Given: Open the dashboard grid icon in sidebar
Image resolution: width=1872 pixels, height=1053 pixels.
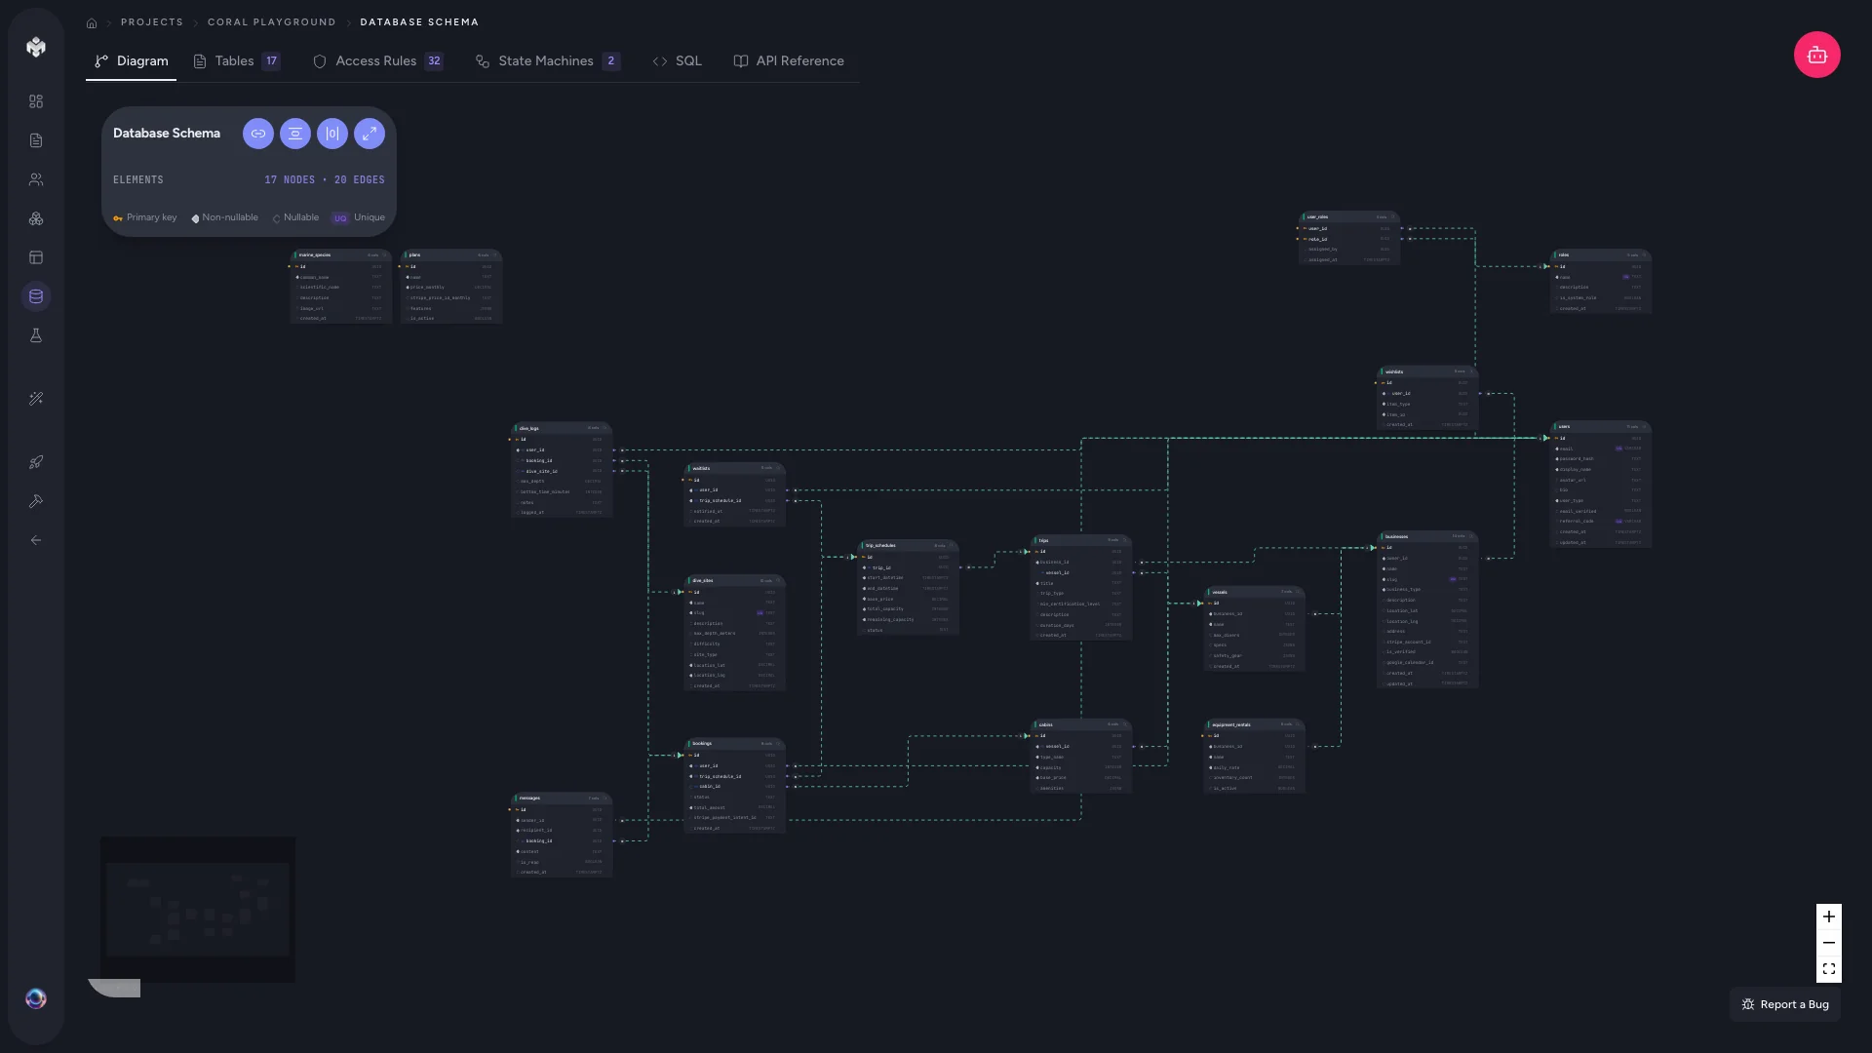Looking at the screenshot, I should pyautogui.click(x=36, y=101).
